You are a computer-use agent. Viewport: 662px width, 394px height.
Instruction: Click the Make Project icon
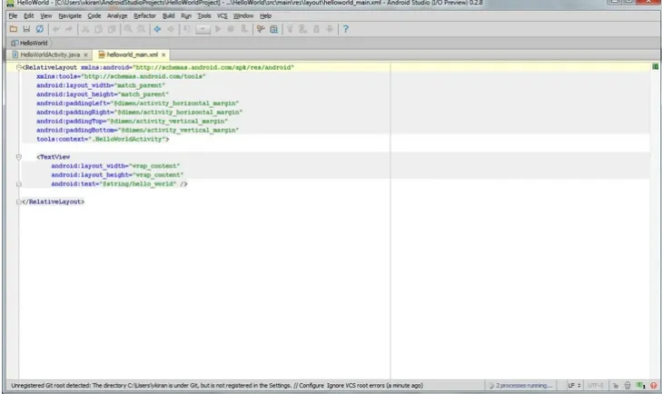pos(186,29)
